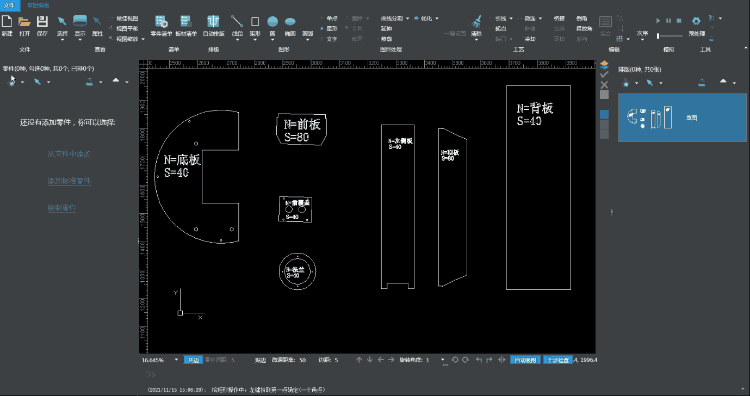Viewport: 750px width, 396px height.
Task: Click the 新建 new file icon
Action: [7, 22]
